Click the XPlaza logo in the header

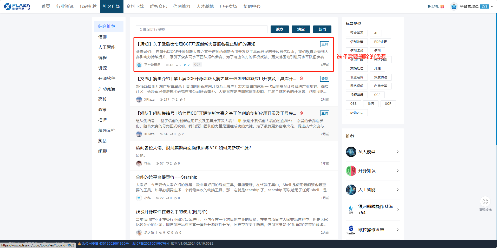[17, 6]
